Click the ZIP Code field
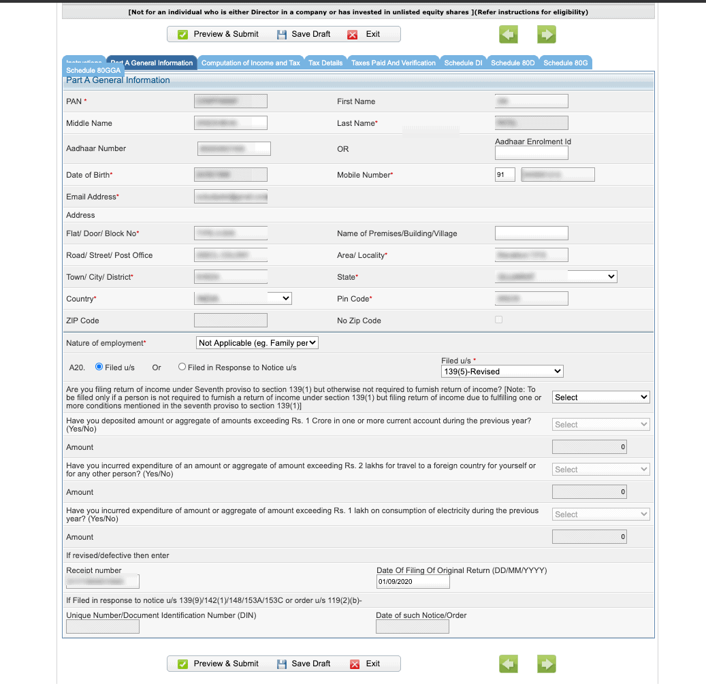 (231, 321)
